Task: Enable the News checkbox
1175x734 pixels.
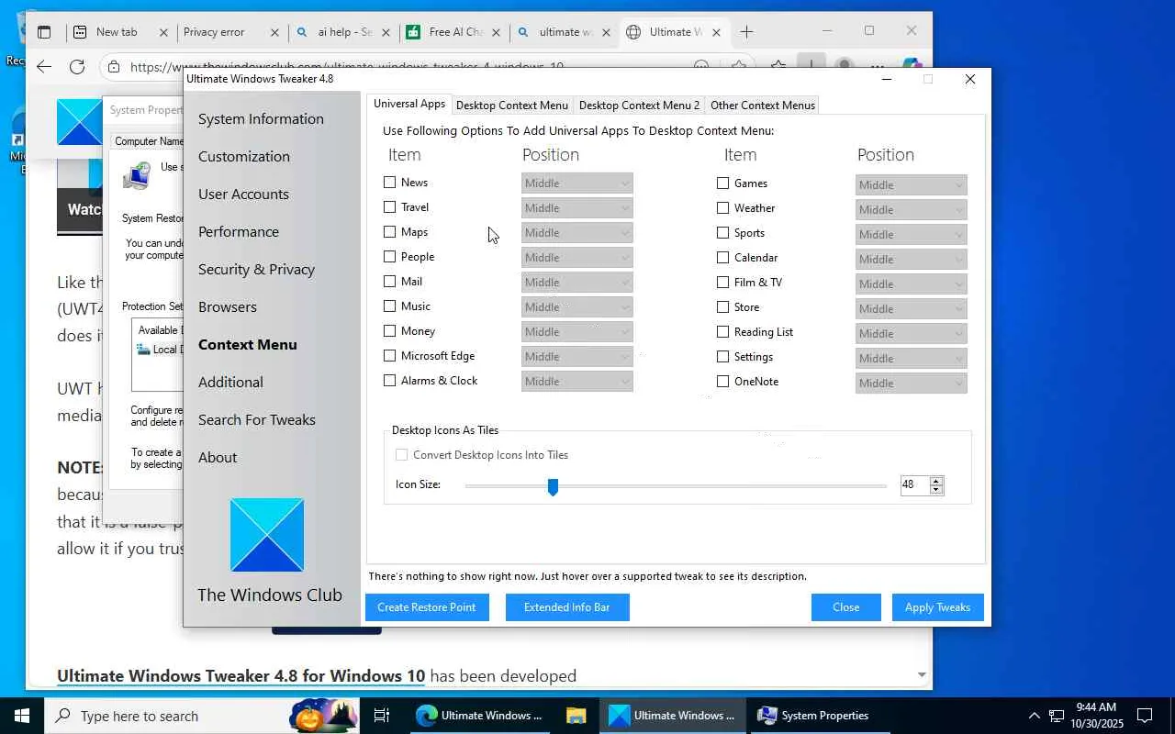Action: click(390, 183)
